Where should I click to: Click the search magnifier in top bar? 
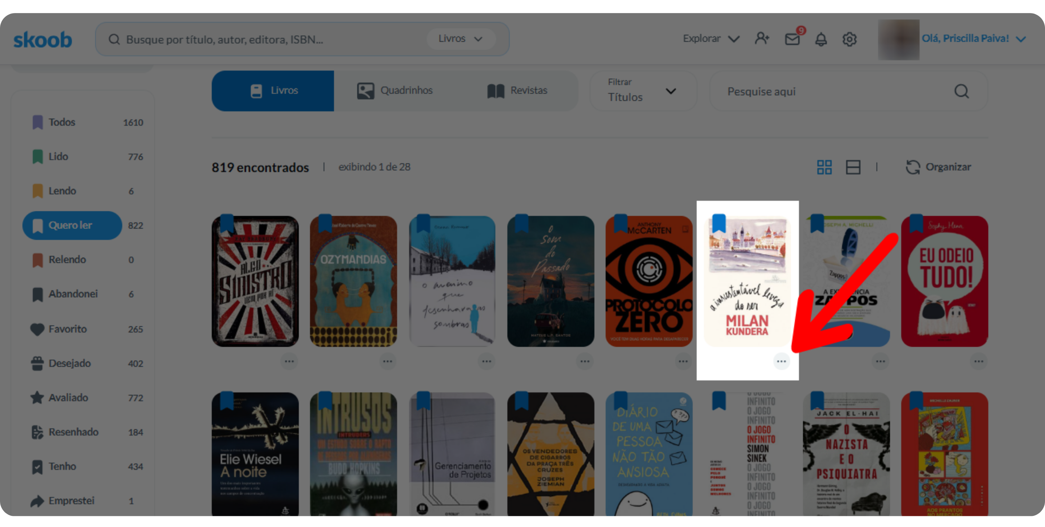tap(114, 40)
